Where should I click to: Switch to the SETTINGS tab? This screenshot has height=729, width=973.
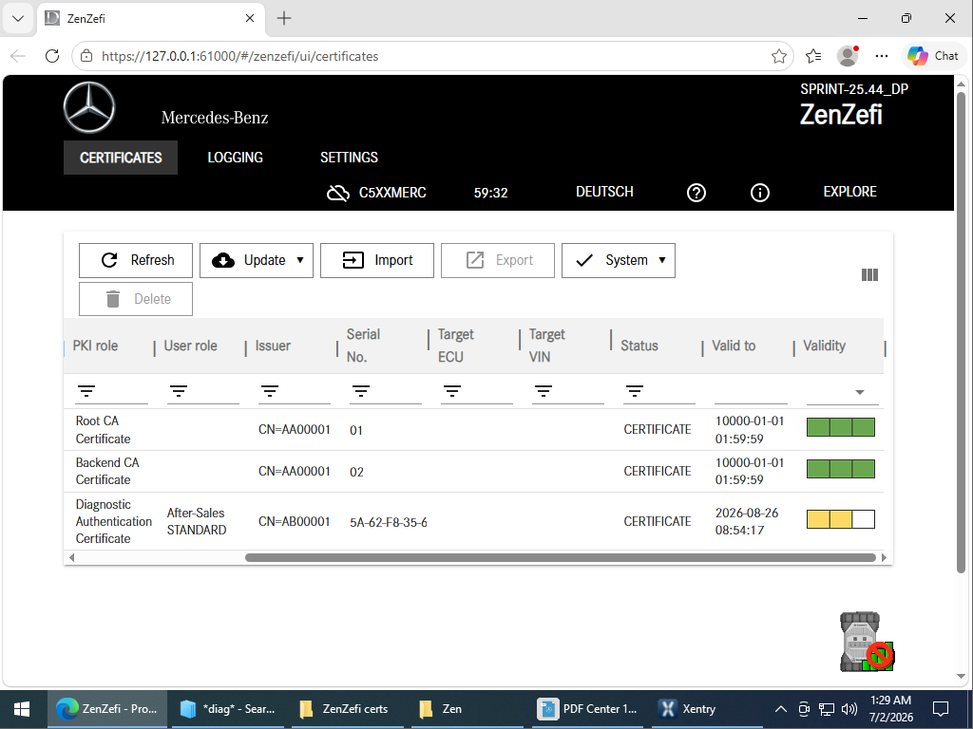349,158
